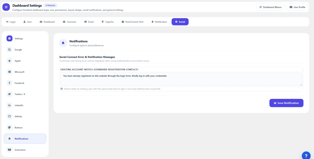This screenshot has width=314, height=159.
Task: Click the 'Shown when an existing user' hint
Action: tap(112, 89)
